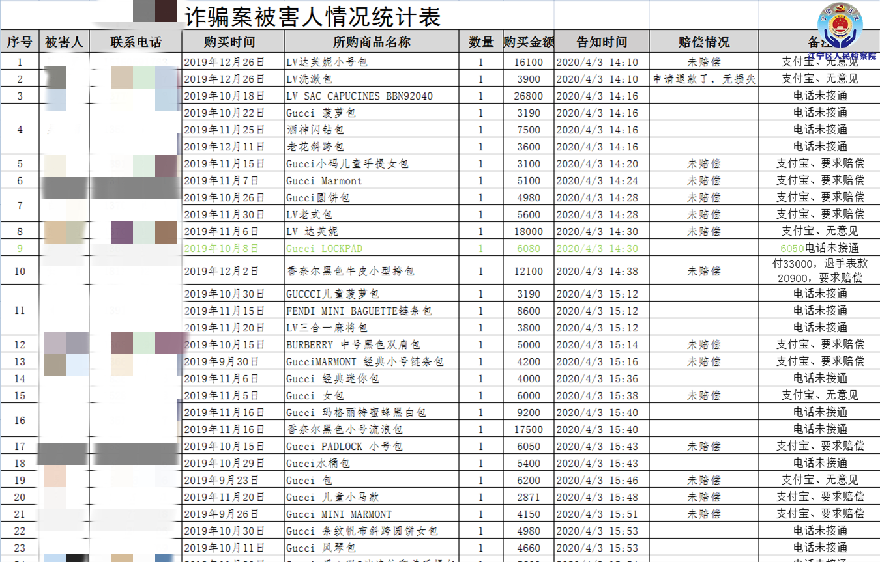Select the 购买时间 column header
Viewport: 880px width, 562px height.
(233, 42)
